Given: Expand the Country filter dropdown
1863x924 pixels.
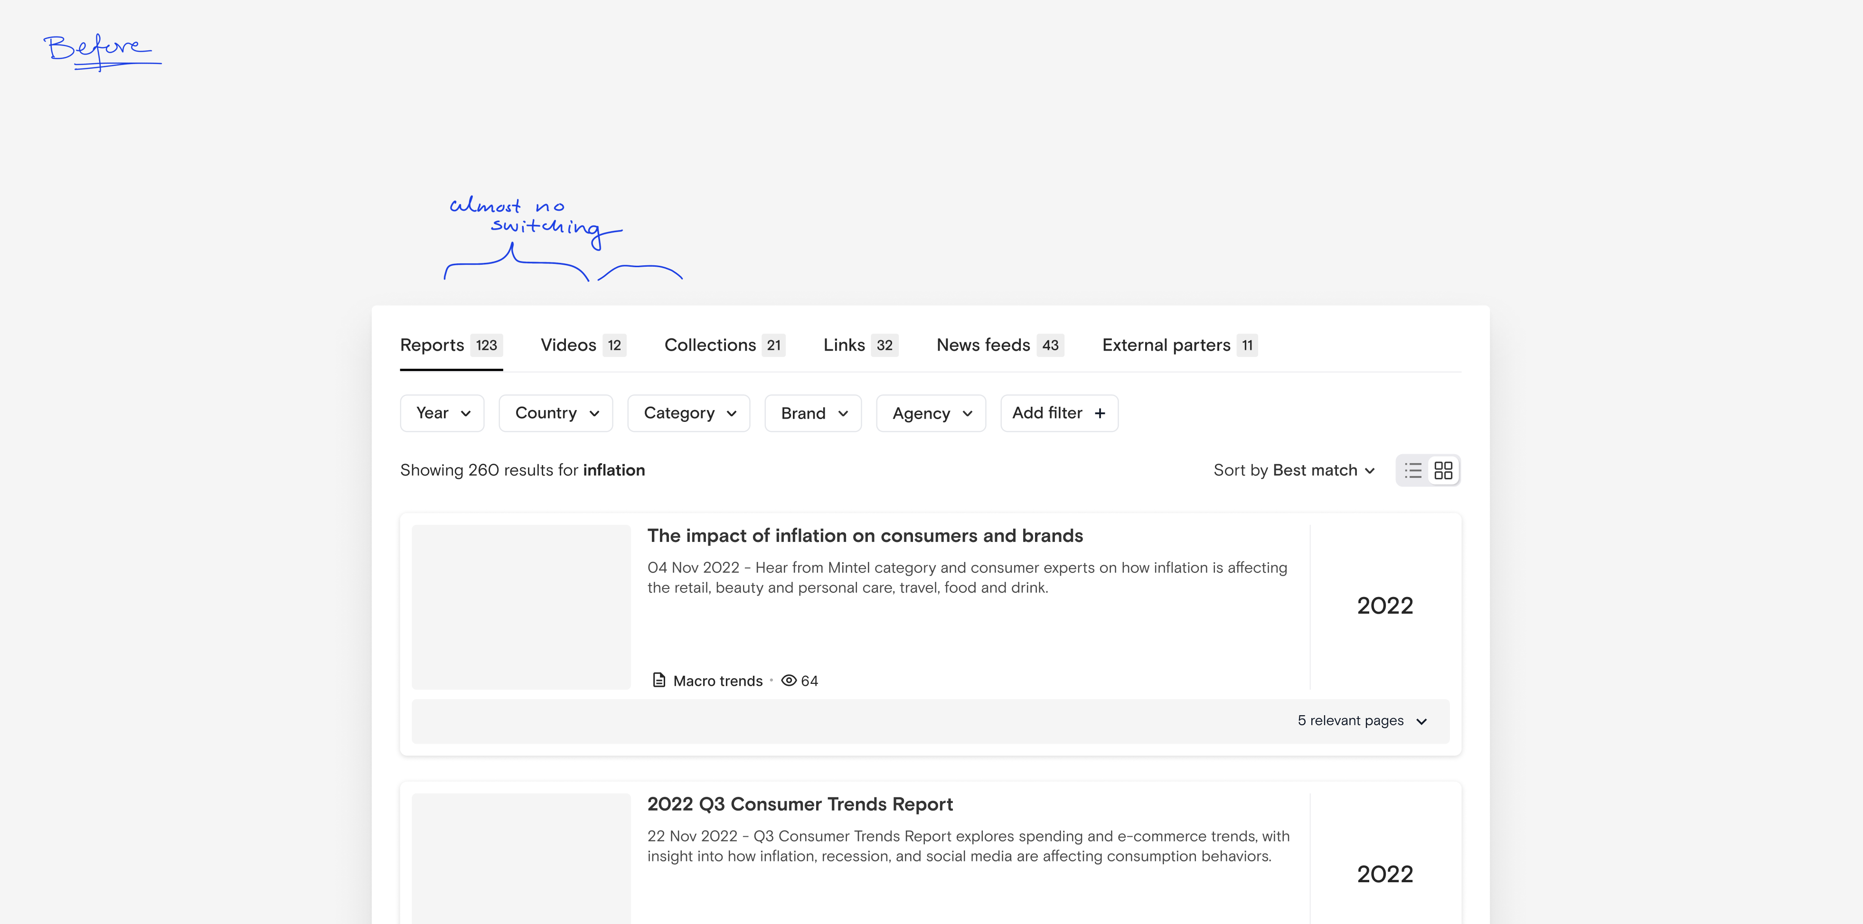Looking at the screenshot, I should (x=555, y=413).
